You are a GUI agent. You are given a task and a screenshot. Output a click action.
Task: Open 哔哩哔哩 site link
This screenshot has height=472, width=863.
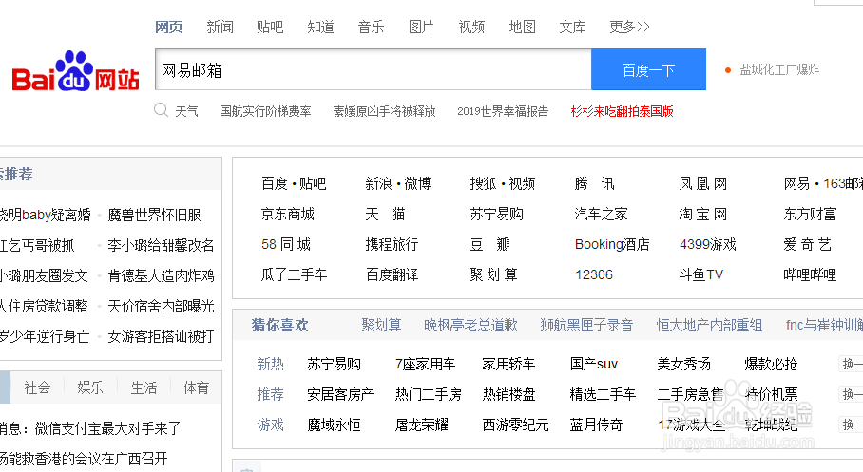point(810,274)
